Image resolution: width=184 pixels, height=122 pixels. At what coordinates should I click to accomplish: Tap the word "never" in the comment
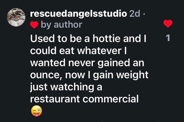pos(81,63)
